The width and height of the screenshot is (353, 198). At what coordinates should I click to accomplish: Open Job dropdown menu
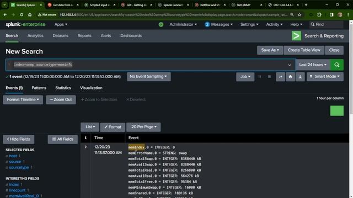coord(245,77)
